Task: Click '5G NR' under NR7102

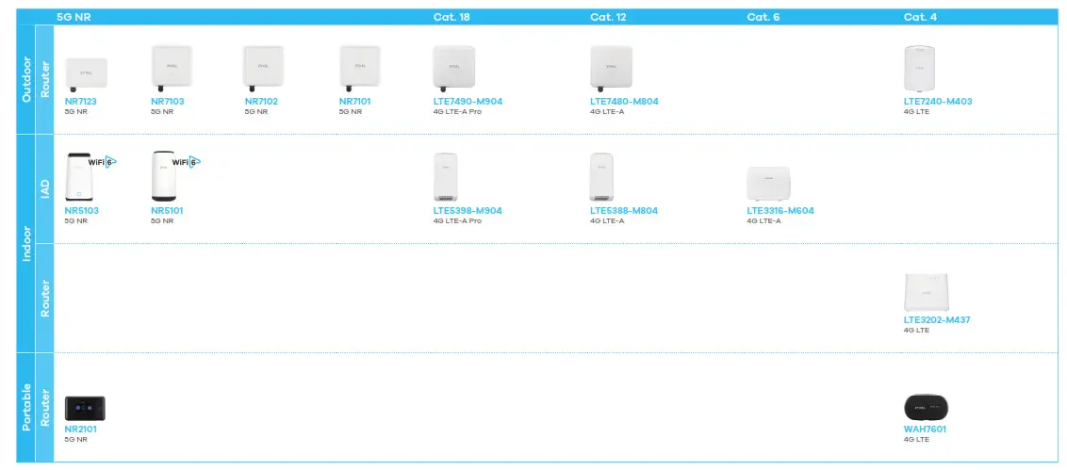Action: coord(255,111)
